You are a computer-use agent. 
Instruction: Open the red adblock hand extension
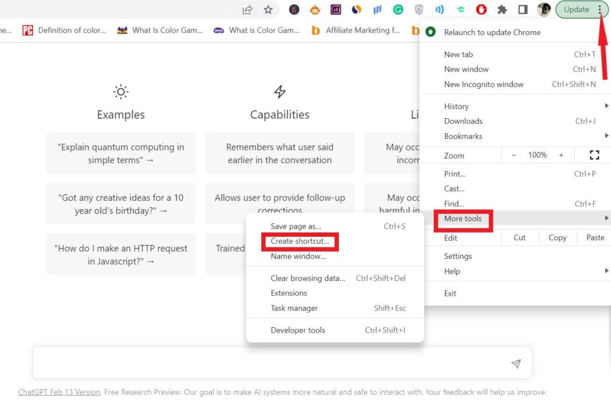coord(482,10)
